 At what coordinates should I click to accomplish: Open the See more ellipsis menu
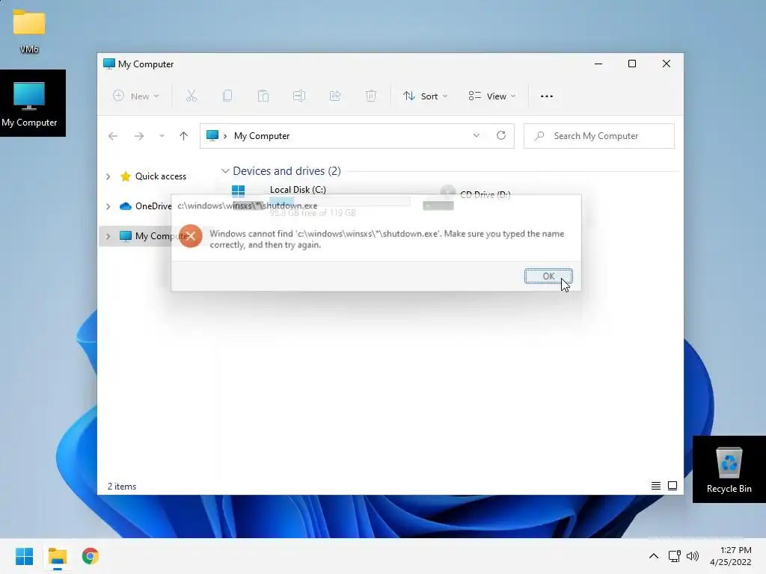pos(547,96)
